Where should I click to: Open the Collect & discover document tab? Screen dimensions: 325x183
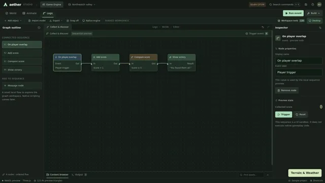coord(57,27)
